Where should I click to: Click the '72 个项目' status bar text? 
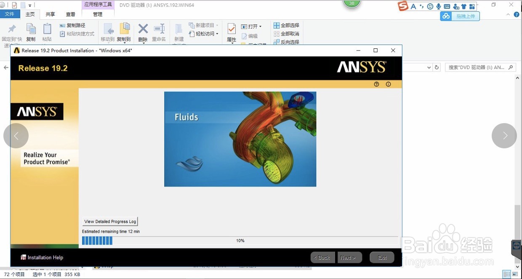(14, 274)
